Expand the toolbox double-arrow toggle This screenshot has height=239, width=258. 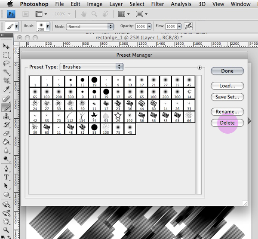click(x=2, y=35)
